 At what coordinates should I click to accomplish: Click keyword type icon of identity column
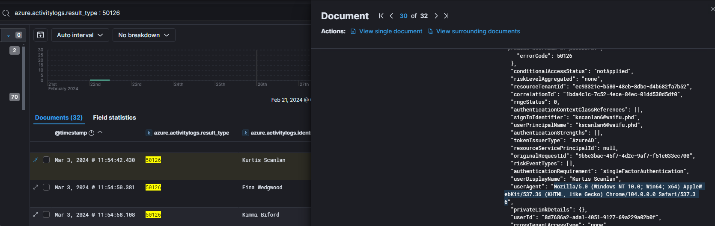pyautogui.click(x=246, y=133)
